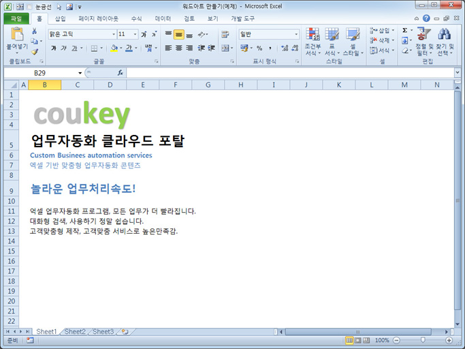Align text left

point(168,48)
